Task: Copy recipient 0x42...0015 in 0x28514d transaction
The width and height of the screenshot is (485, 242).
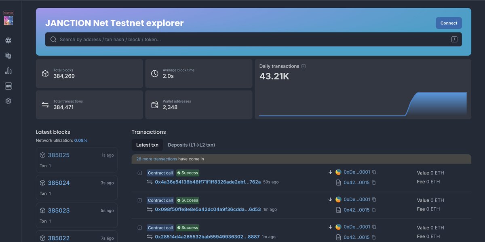Action: coord(373,238)
